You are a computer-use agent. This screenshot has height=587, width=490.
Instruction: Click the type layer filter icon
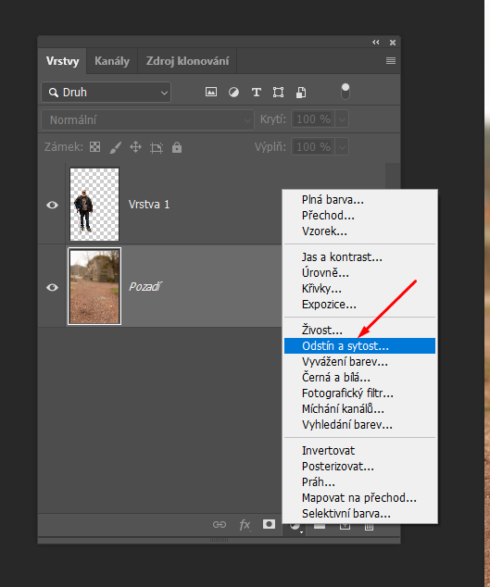[257, 92]
